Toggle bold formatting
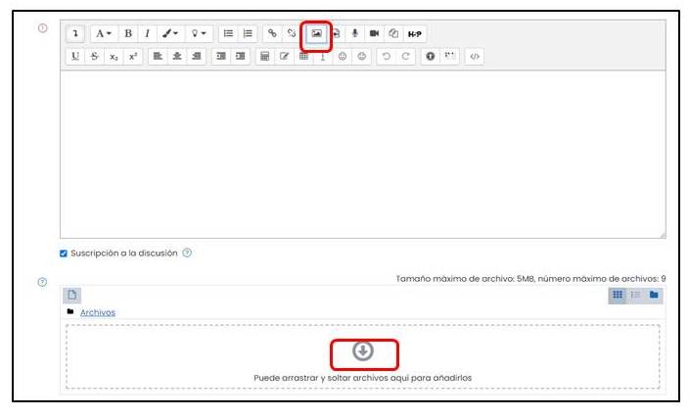This screenshot has width=690, height=417. [127, 33]
